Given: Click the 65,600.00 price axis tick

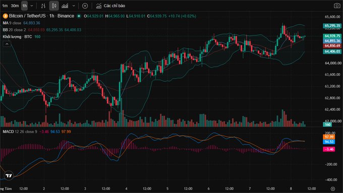Looking at the screenshot, I should [332, 17].
